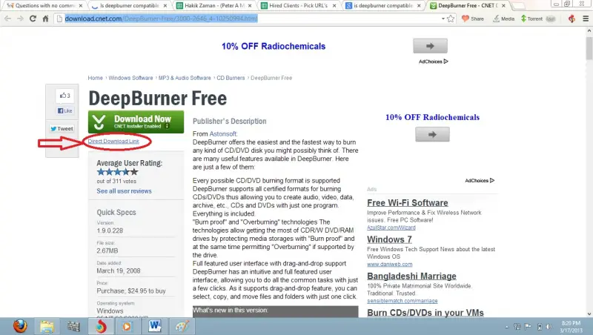Open the 'Free Wi-Fi Software' ad link
This screenshot has height=335, width=593.
point(407,202)
